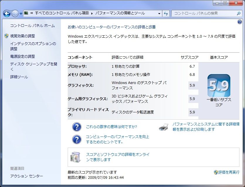Viewport: 245px width, 187px height.
Task: Maximize the window
Action: 225,3
